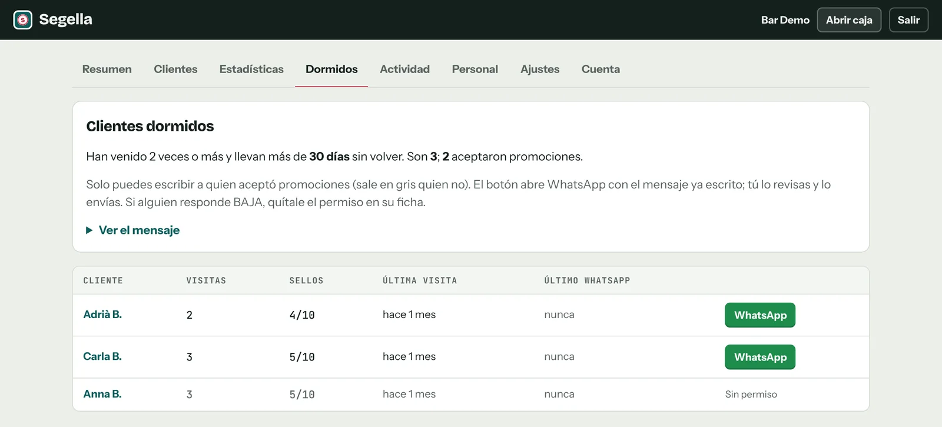Click the 'Clientes dormidos' heading

pos(150,126)
